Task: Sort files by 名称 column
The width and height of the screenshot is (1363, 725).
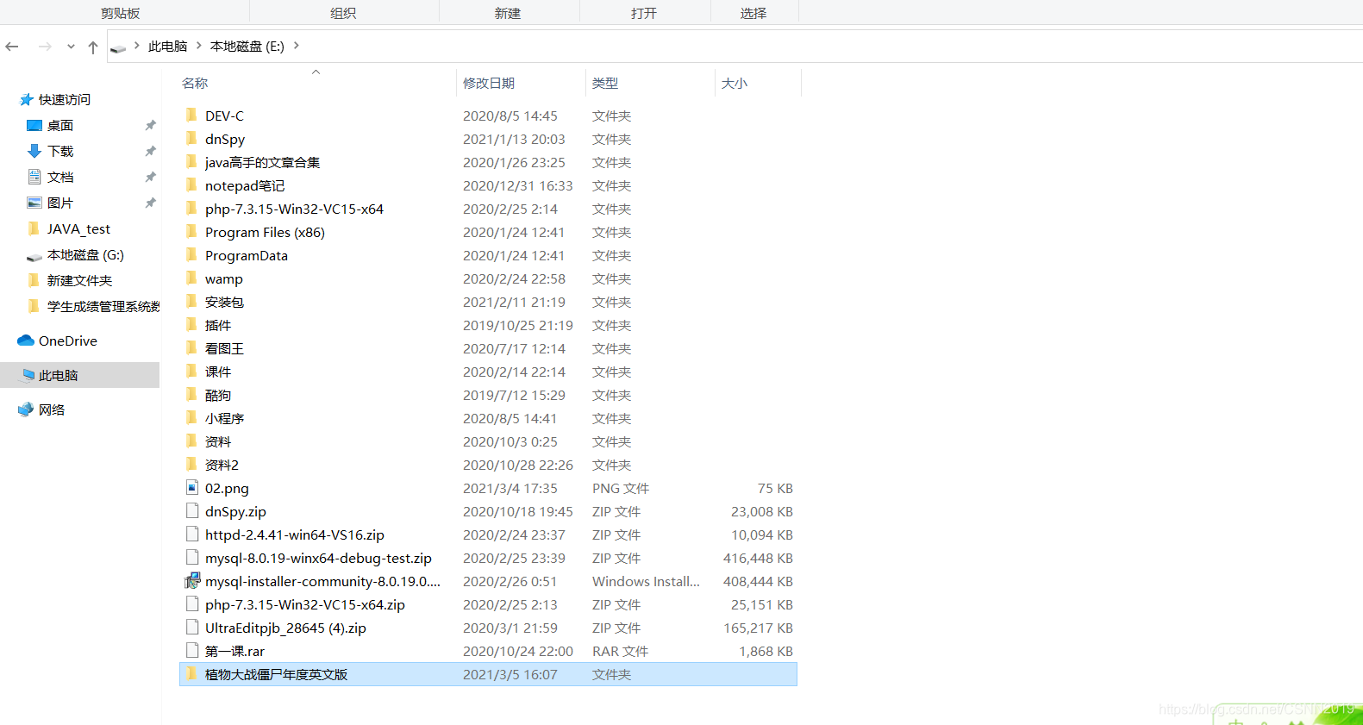Action: 195,83
